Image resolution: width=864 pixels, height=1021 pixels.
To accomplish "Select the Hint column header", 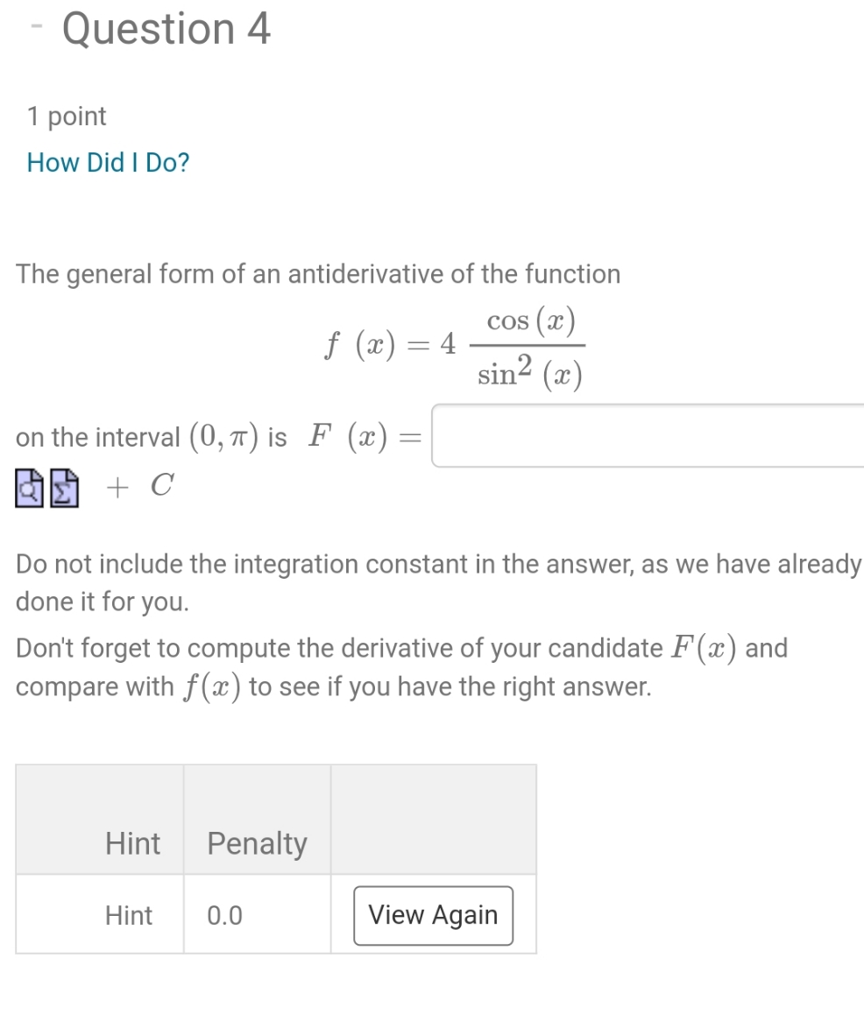I will (131, 843).
